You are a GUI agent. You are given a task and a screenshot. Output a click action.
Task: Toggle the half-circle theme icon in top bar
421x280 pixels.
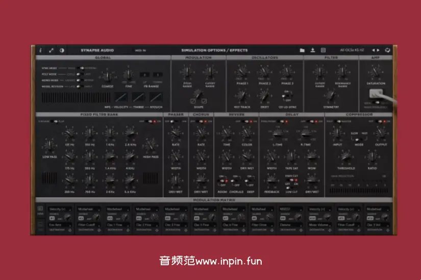point(62,50)
